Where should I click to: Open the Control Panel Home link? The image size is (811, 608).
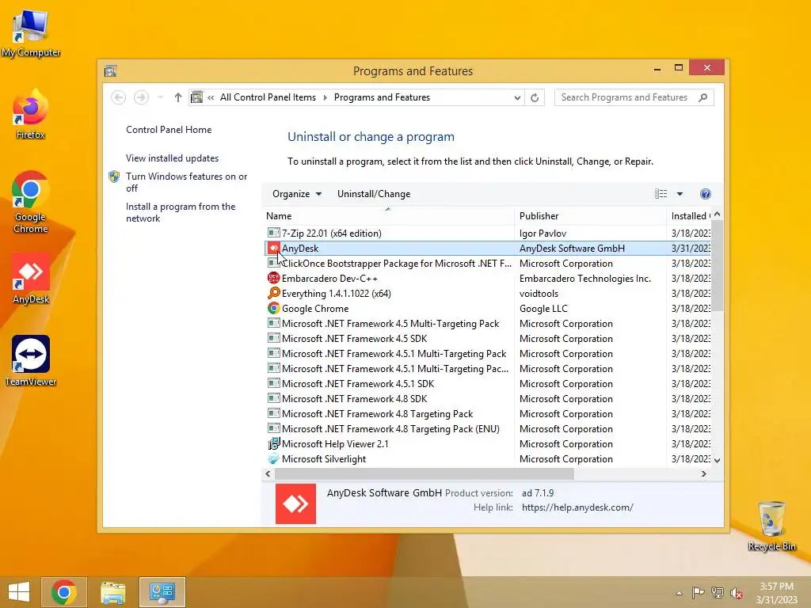(x=169, y=130)
